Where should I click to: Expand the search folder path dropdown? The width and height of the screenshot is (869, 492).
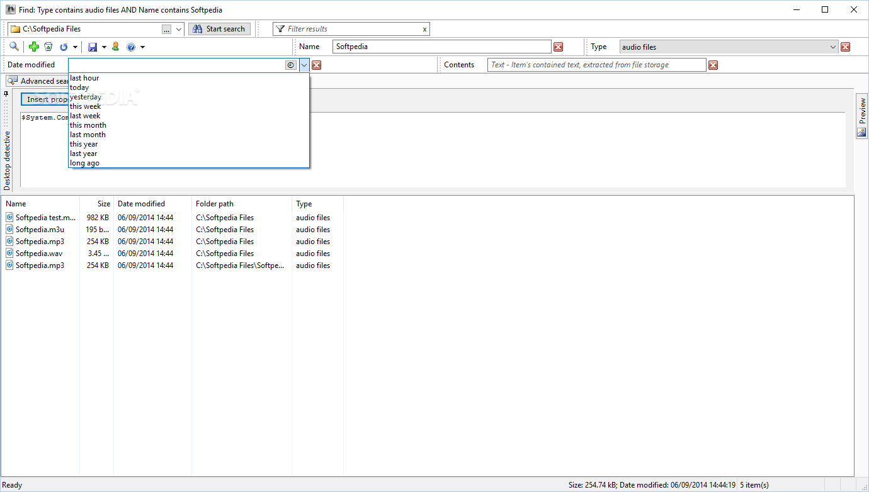[178, 29]
